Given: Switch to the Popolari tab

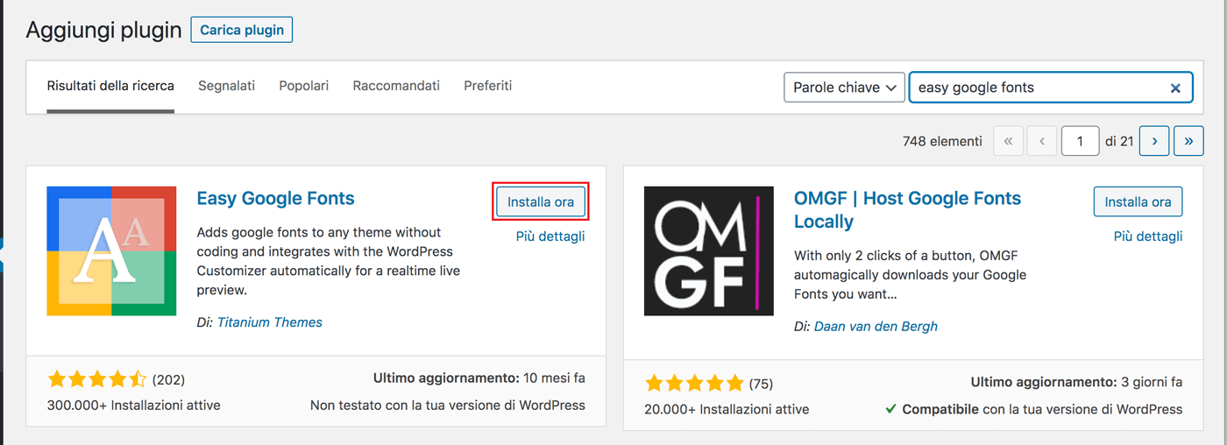Looking at the screenshot, I should point(303,86).
